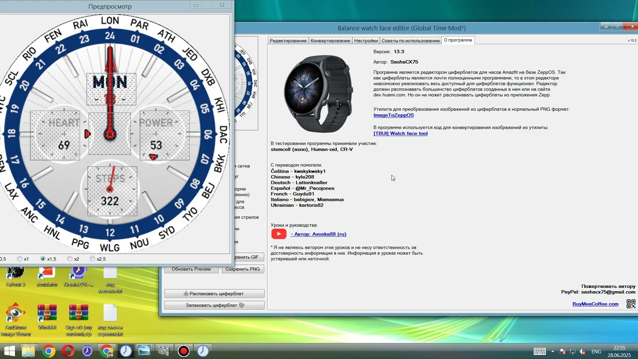
Task: Select the О программе tab
Action: [x=458, y=40]
